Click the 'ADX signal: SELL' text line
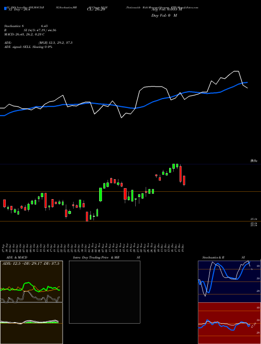Image resolution: width=261 pixels, height=344 pixels. point(28,47)
